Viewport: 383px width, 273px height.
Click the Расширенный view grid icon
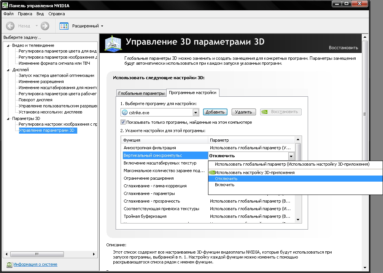[64, 26]
